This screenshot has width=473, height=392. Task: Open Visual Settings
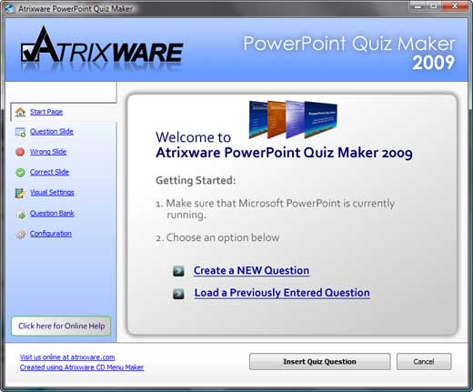click(52, 193)
